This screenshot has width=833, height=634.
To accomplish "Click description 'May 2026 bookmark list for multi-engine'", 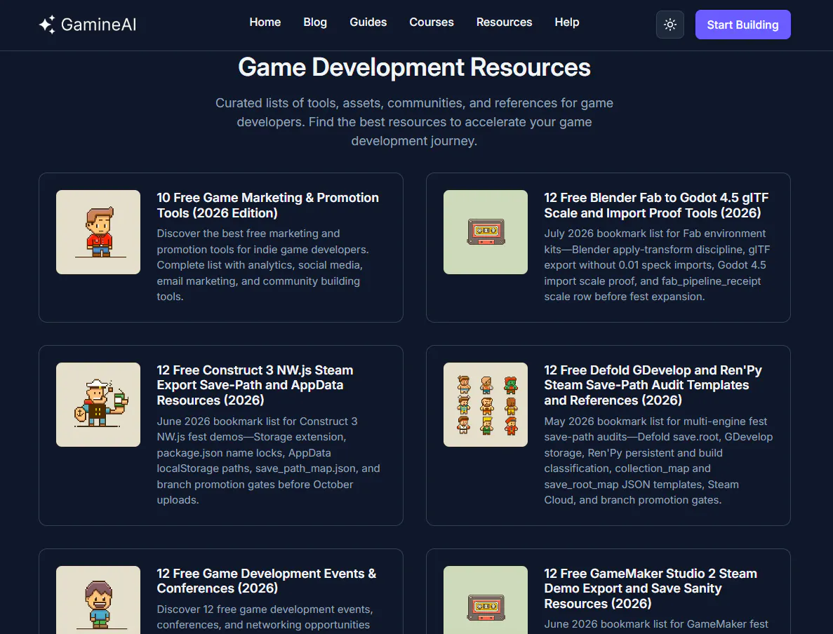I will pos(658,460).
